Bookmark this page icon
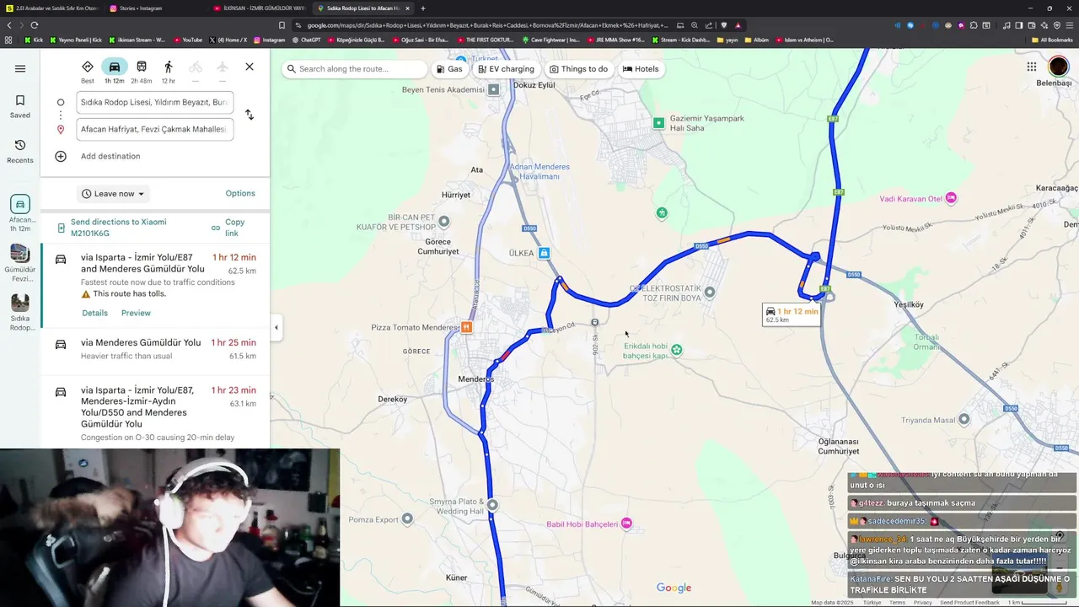The height and width of the screenshot is (607, 1079). tap(282, 25)
